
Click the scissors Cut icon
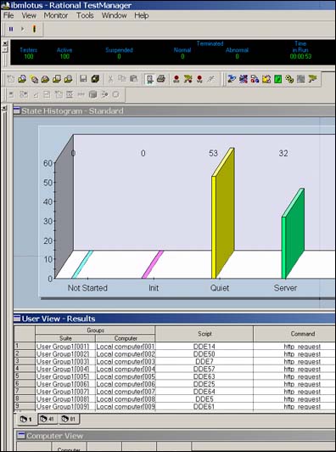pyautogui.click(x=110, y=79)
